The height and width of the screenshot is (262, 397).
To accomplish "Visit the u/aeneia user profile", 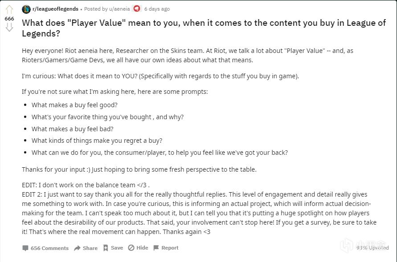I will (118, 9).
